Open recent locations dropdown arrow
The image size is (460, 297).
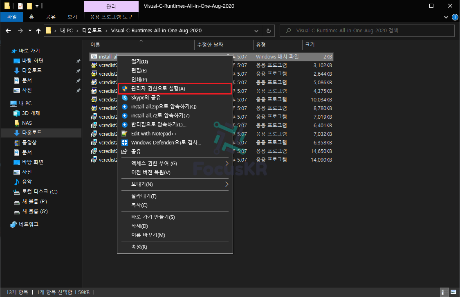click(x=30, y=31)
